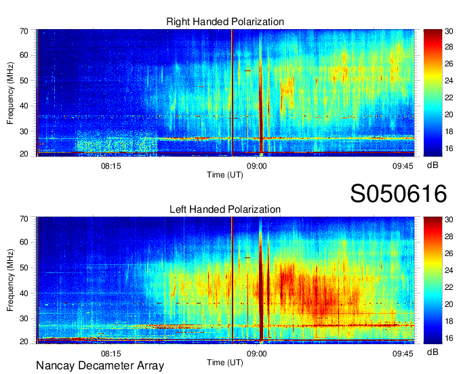Click the 20 MHz tick on Right Handed plot
This screenshot has width=461, height=374.
coord(24,154)
